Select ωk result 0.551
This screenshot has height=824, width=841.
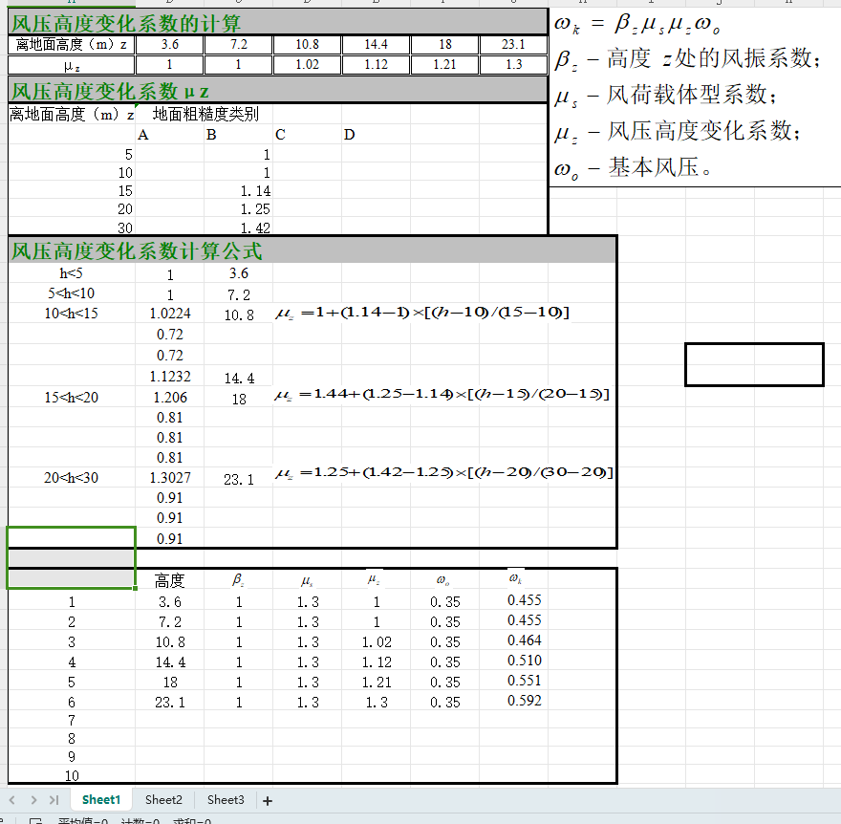(x=525, y=681)
